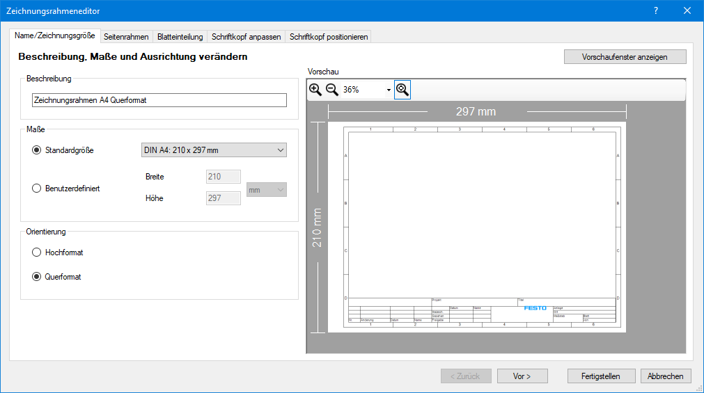704x393 pixels.
Task: Open the mm unit dropdown
Action: coord(267,190)
